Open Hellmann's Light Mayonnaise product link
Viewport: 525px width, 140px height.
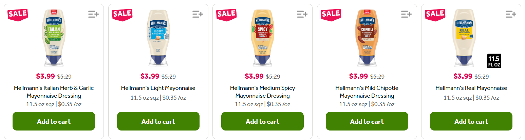158,88
